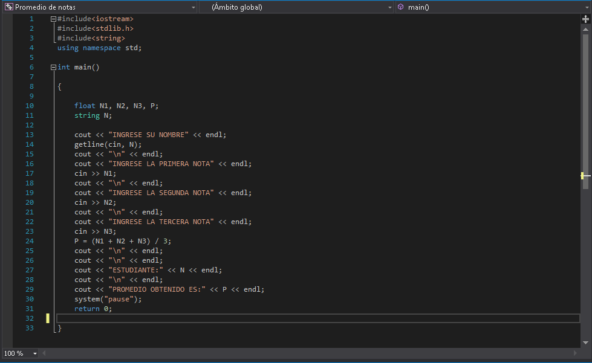This screenshot has width=592, height=363.
Task: Click the closing brace on line 33
Action: [59, 328]
